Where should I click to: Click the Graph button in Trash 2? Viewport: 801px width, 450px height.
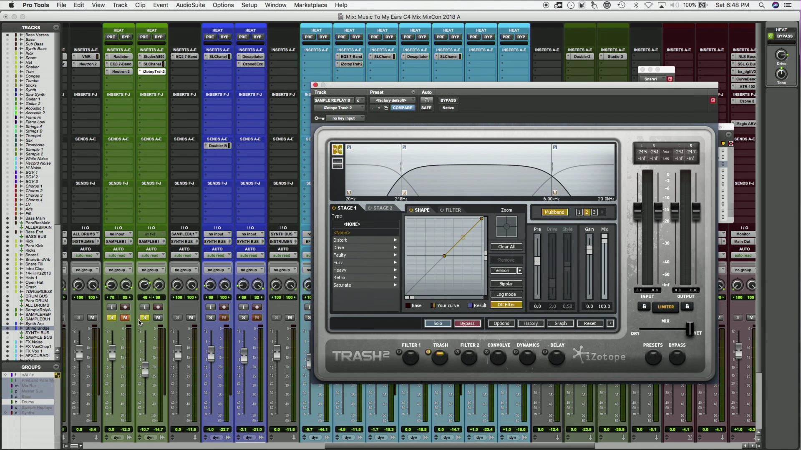(x=560, y=323)
